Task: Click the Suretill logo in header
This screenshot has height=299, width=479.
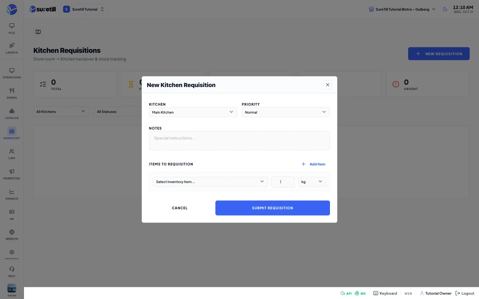Action: (43, 9)
